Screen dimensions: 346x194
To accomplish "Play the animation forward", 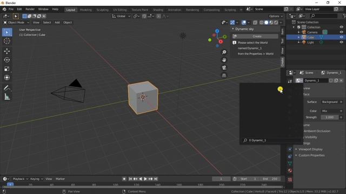I will click(145, 179).
